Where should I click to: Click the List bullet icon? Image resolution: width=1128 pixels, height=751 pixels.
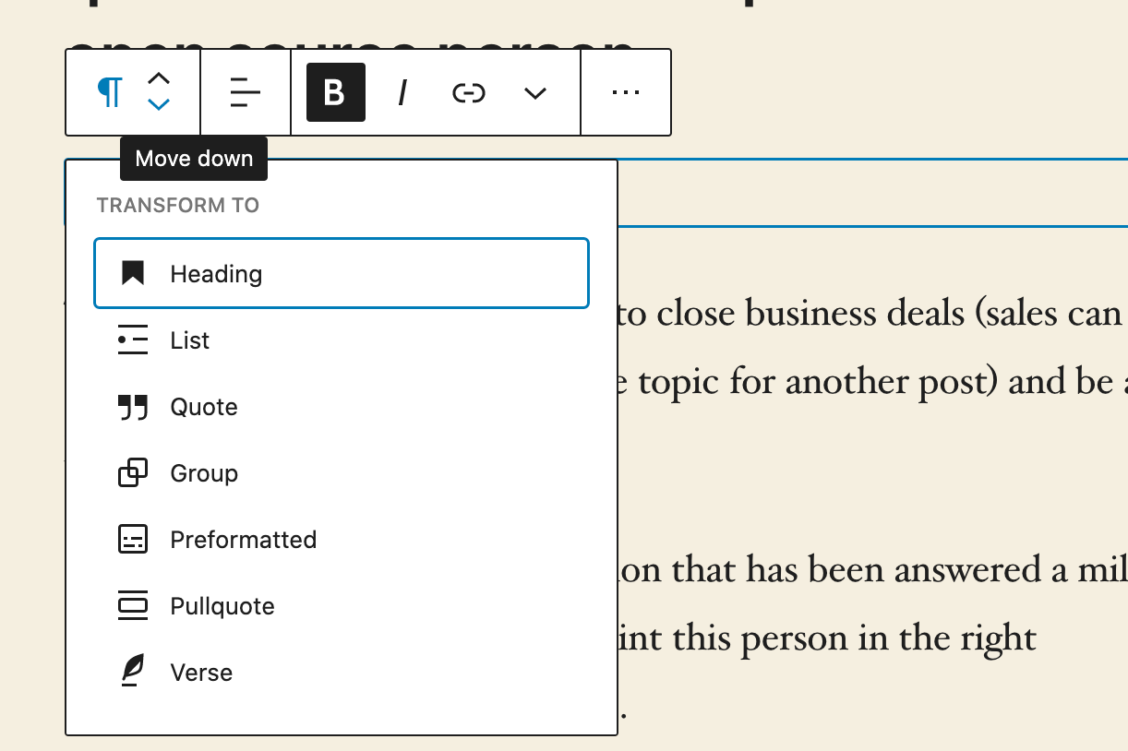coord(133,340)
